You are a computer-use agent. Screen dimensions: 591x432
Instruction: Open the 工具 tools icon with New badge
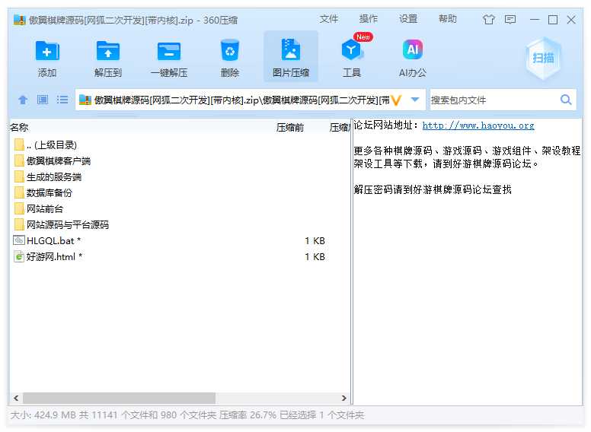pos(352,49)
